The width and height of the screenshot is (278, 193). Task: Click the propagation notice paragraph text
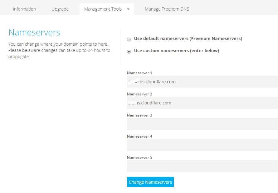point(59,50)
